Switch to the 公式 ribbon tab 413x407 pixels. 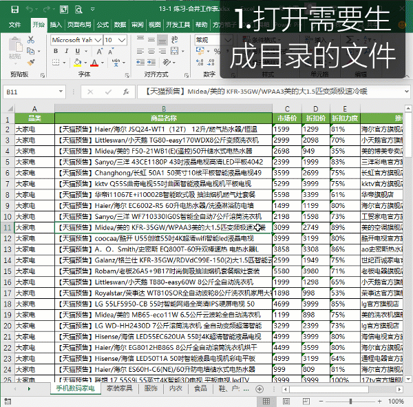pyautogui.click(x=103, y=25)
